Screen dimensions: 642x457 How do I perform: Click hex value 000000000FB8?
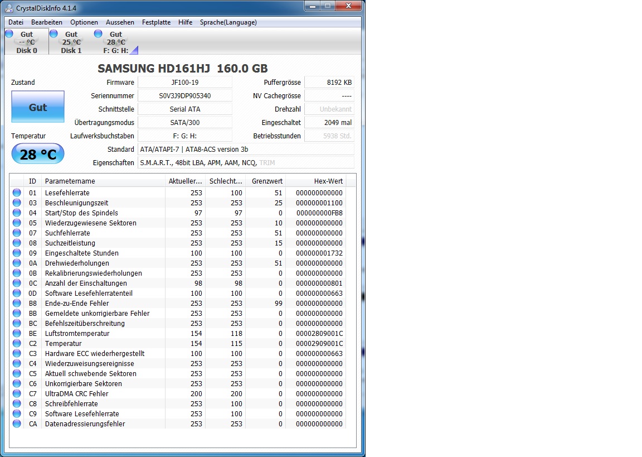[x=319, y=213]
